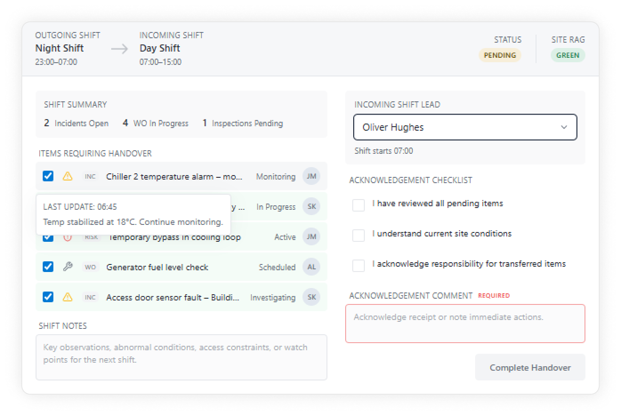The image size is (621, 416).
Task: Click the SK avatar on Access door row
Action: coord(311,297)
